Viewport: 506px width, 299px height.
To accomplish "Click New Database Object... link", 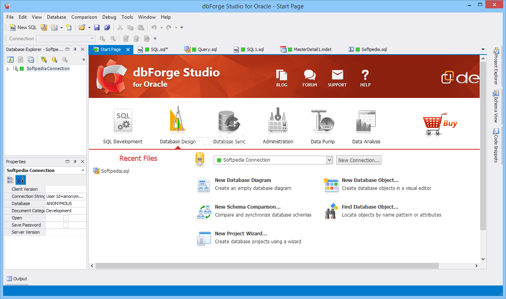I will point(370,180).
